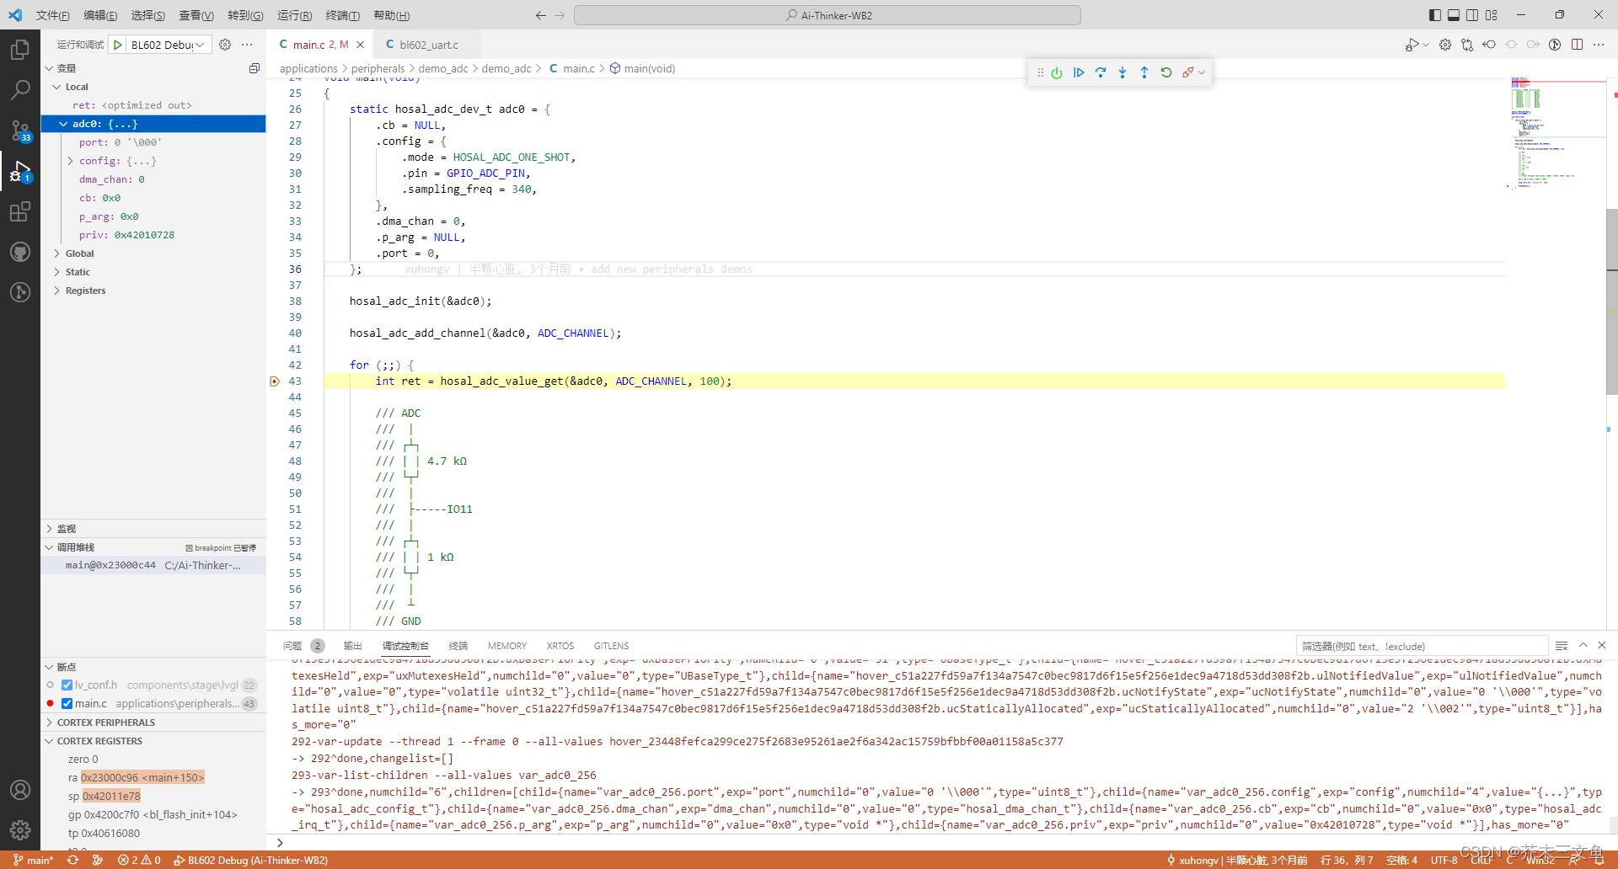The image size is (1618, 869).
Task: Open launch.json via debug config gear
Action: point(225,45)
